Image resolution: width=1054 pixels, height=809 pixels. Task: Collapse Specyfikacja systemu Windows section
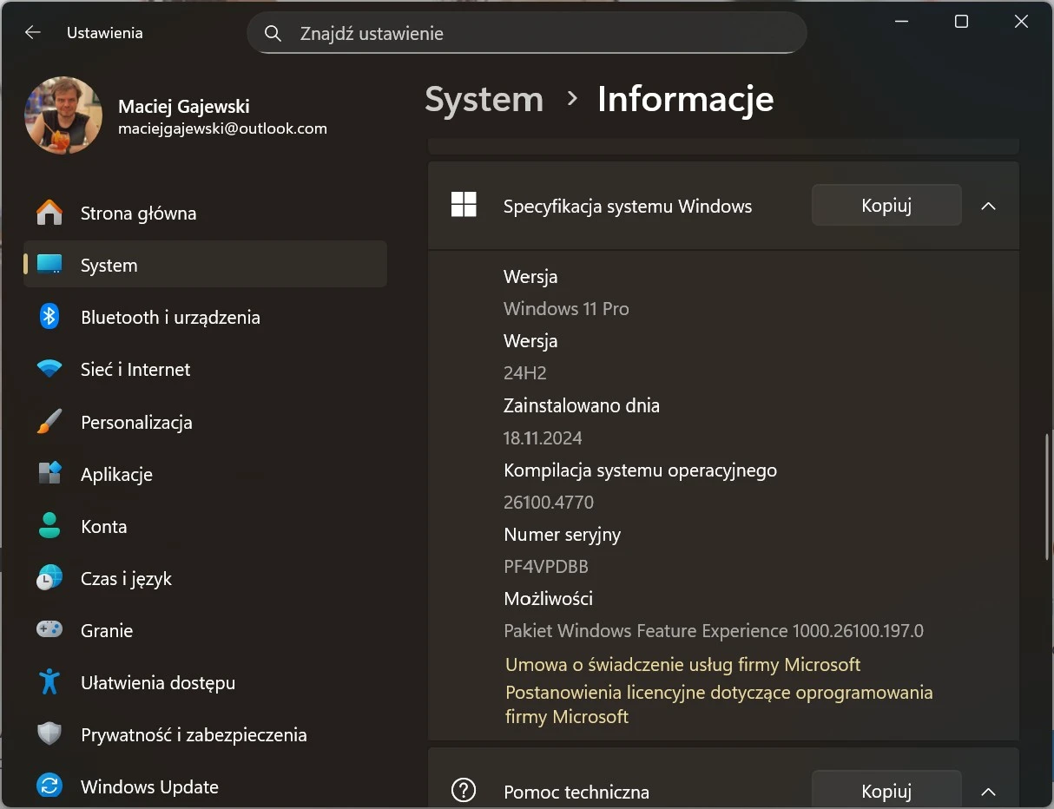pos(988,206)
